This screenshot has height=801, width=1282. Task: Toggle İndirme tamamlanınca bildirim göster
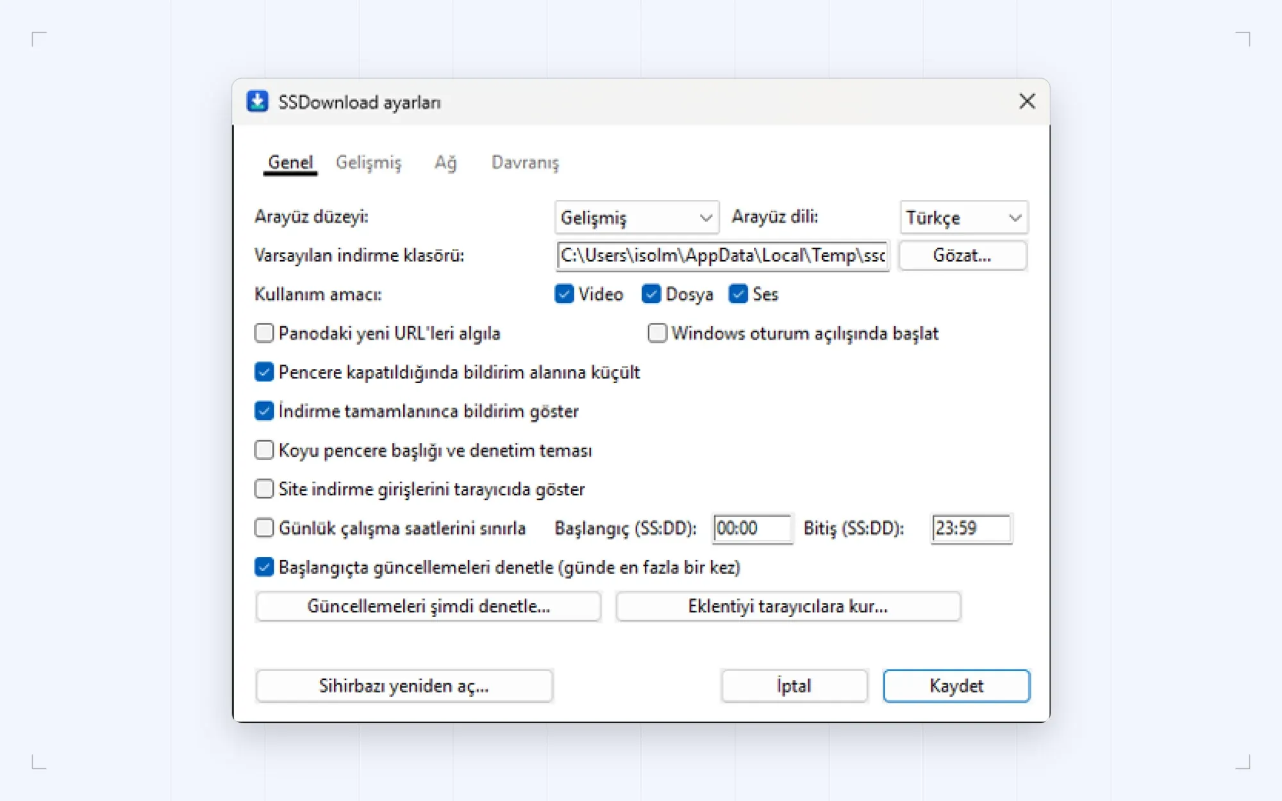pyautogui.click(x=264, y=411)
